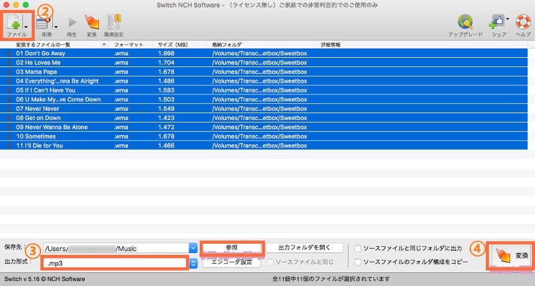
Task: Click size value 1.466
Action: pyautogui.click(x=166, y=145)
